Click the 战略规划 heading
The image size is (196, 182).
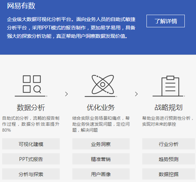[169, 107]
